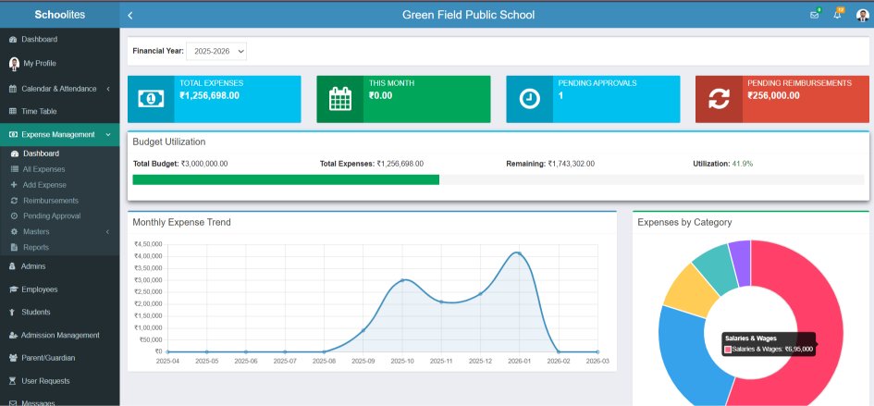Open Parent/Guardian section in sidebar
The height and width of the screenshot is (406, 874).
59,358
